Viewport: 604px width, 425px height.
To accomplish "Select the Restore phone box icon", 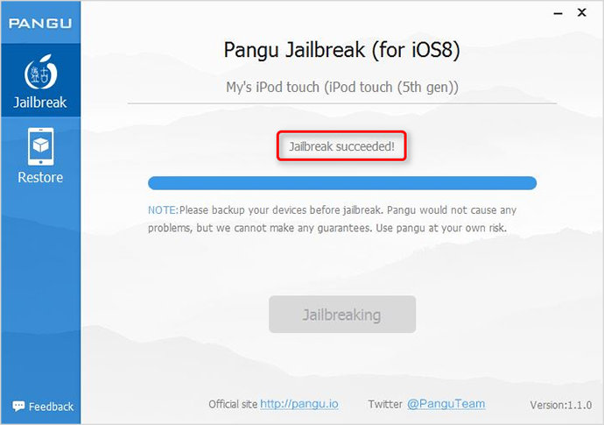I will [x=41, y=146].
